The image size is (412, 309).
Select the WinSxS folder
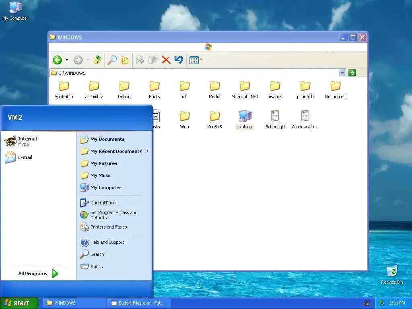coord(215,120)
